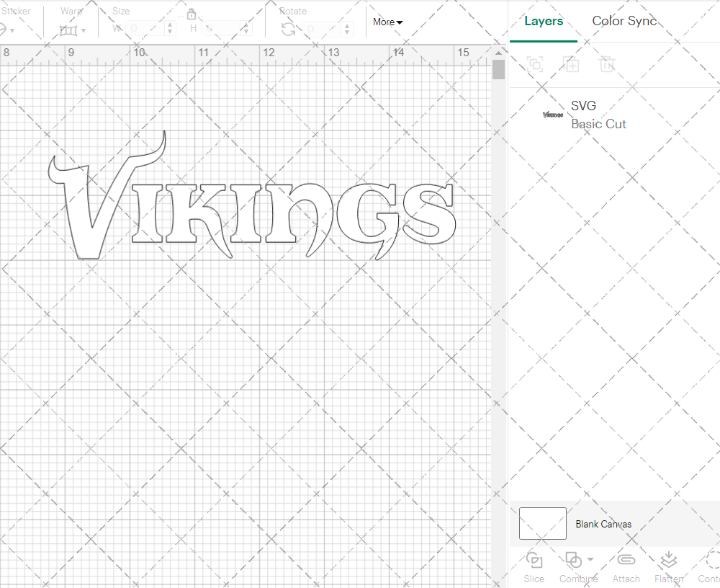Select the SVG Basic Cut layer
Viewport: 720px width, 588px height.
pos(614,115)
